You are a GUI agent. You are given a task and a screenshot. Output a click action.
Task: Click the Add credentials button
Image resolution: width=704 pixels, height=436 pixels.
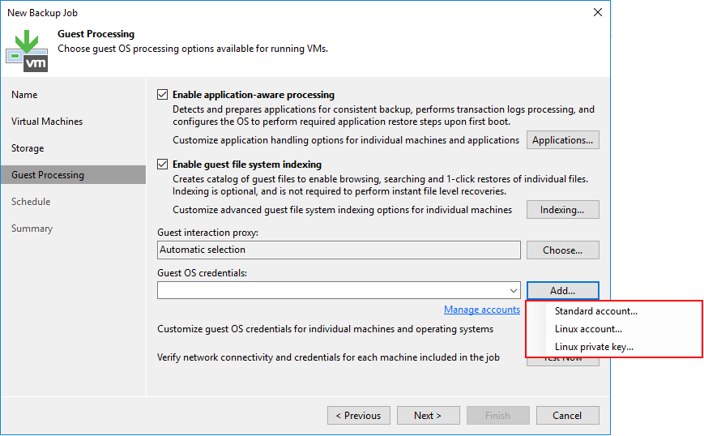(562, 291)
